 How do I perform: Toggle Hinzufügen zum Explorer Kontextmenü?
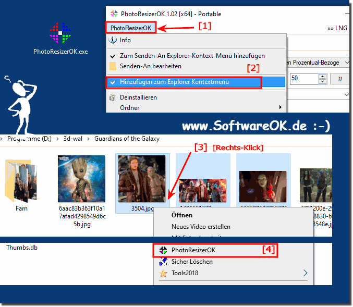196,82
